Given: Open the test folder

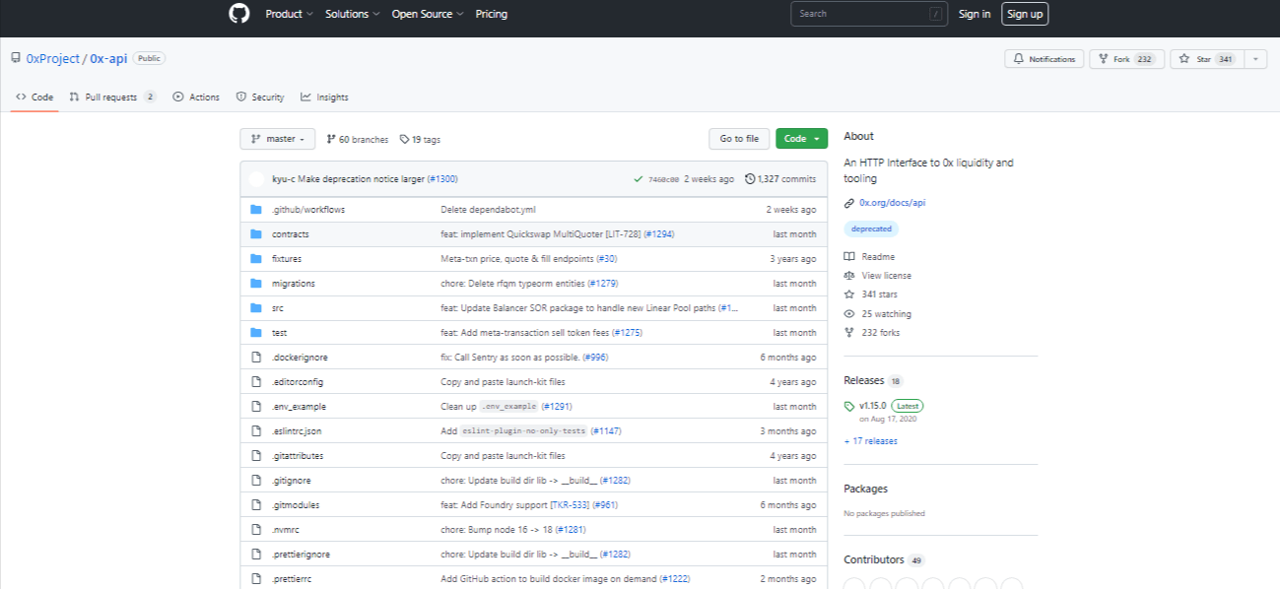Looking at the screenshot, I should pyautogui.click(x=280, y=333).
